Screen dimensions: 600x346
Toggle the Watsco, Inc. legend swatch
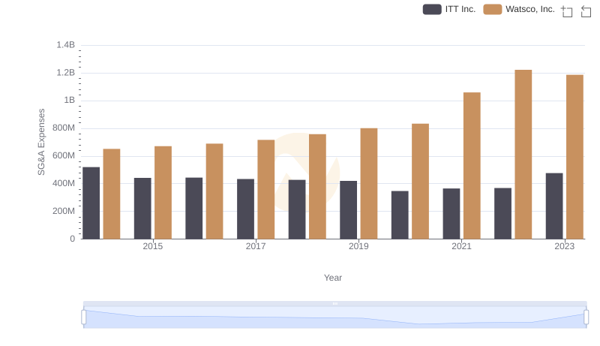point(493,9)
